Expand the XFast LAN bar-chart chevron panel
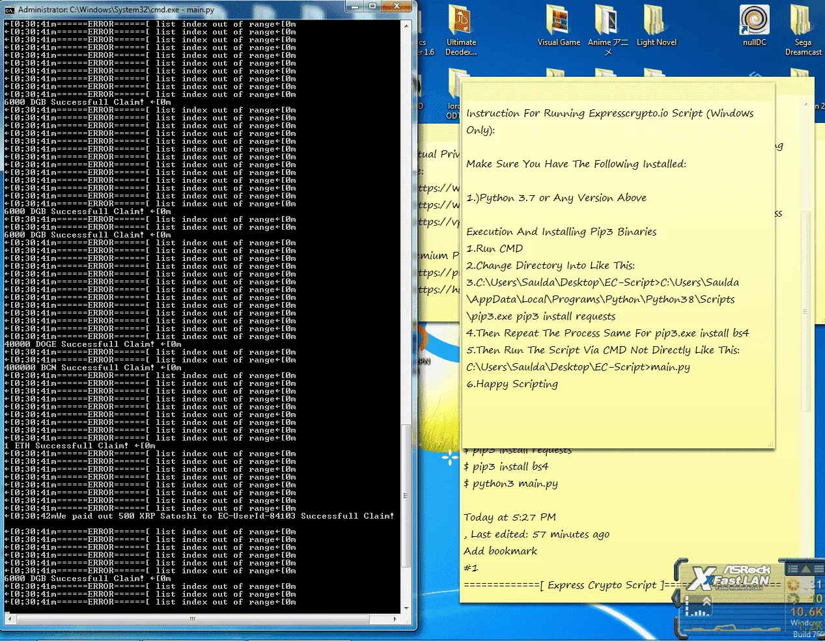 (x=698, y=607)
